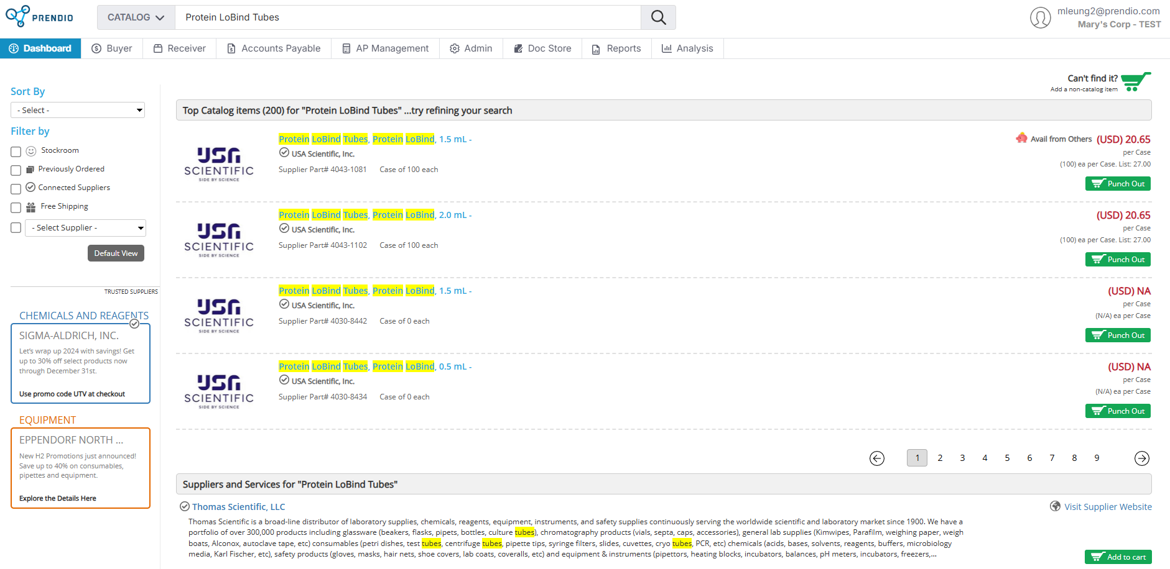Select current page 1 button
The width and height of the screenshot is (1170, 569).
[x=917, y=458]
